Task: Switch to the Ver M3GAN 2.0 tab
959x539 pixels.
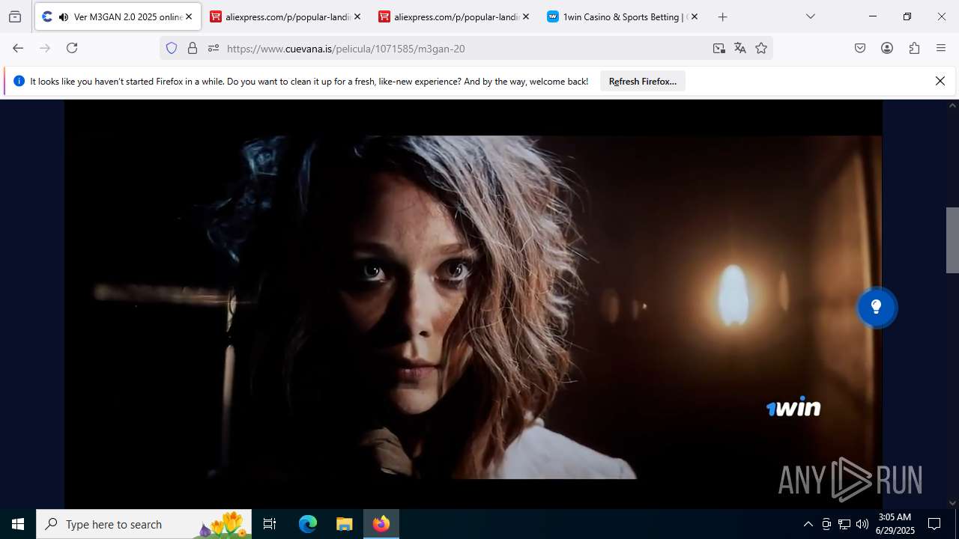Action: pyautogui.click(x=118, y=16)
